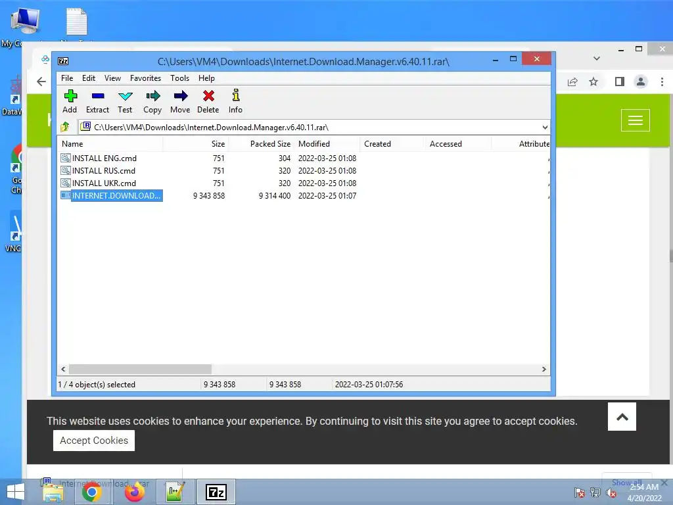673x505 pixels.
Task: Click the INSTALL RUS.cmd file icon
Action: [x=65, y=170]
